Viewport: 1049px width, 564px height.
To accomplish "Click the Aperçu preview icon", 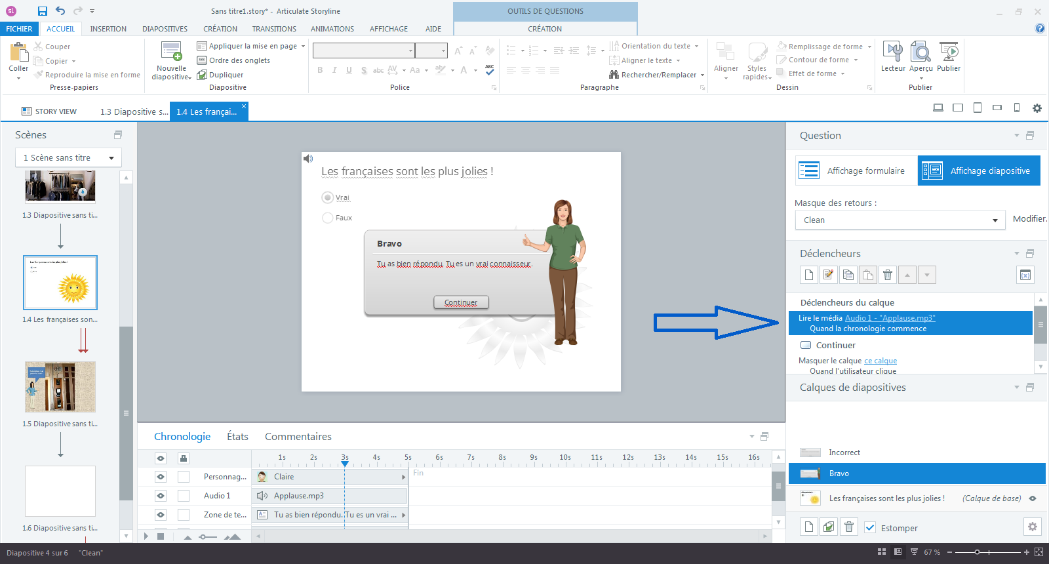I will coord(920,52).
